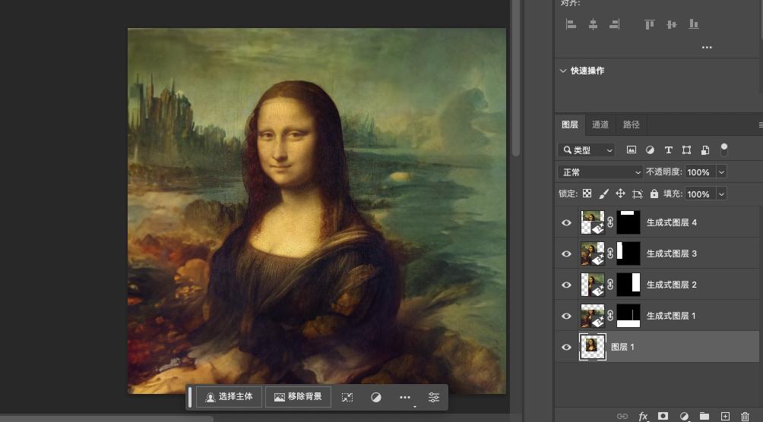Collapse the 快速操作 section

(563, 71)
